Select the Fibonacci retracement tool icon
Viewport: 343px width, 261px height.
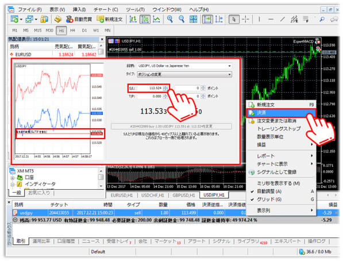[306, 20]
